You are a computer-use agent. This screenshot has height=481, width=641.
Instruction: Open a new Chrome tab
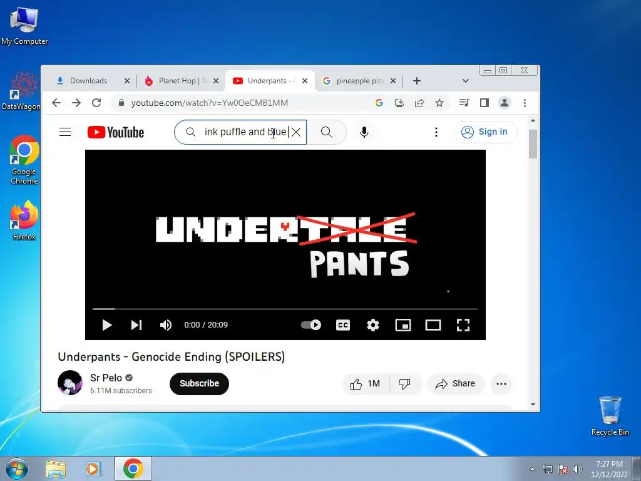coord(416,81)
